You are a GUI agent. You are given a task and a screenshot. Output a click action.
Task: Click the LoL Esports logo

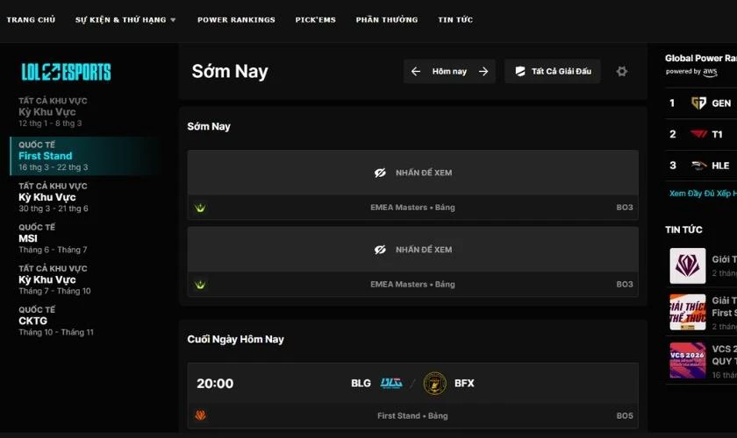[66, 72]
